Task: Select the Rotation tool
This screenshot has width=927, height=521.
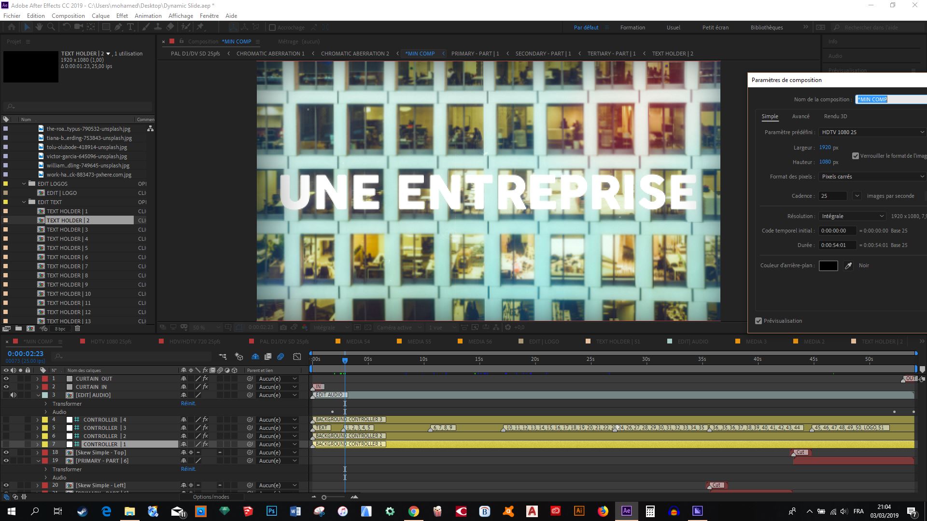Action: click(67, 27)
